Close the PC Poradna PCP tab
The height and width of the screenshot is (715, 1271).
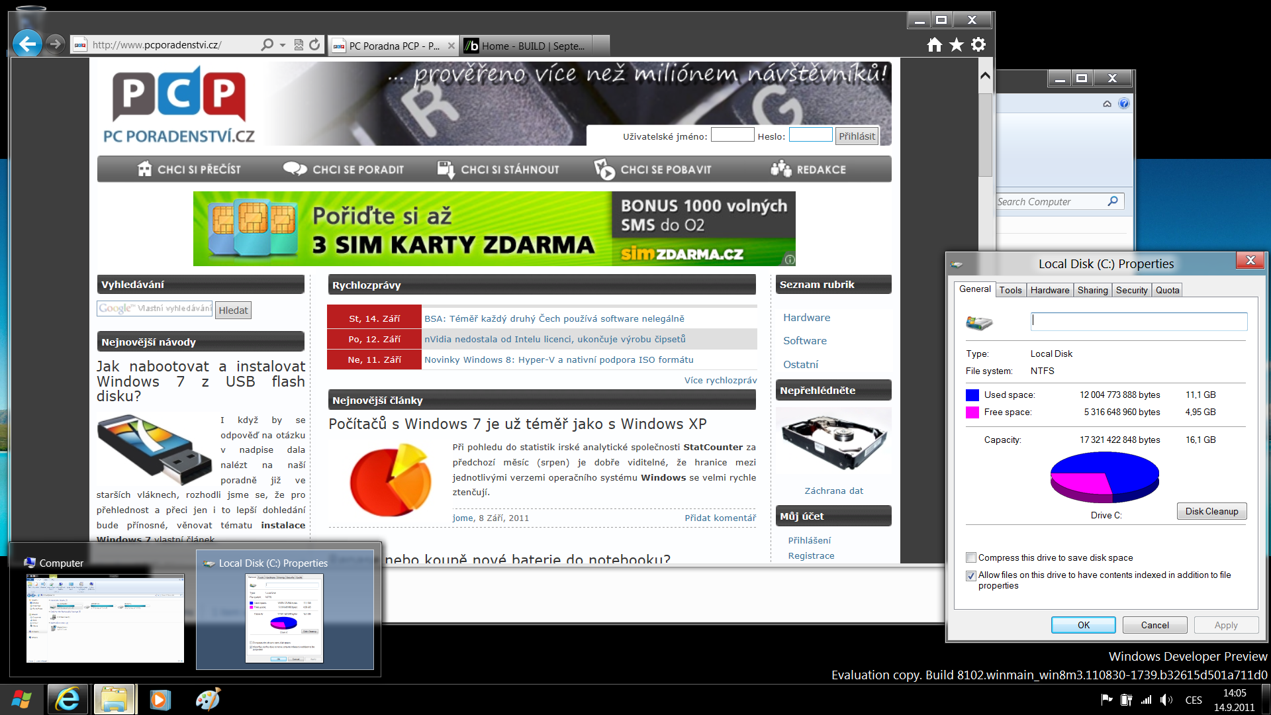(x=451, y=46)
